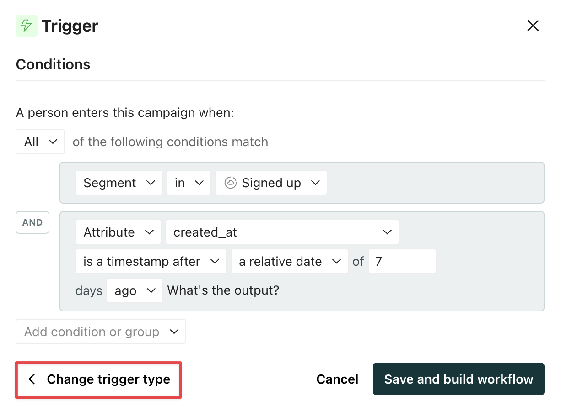The width and height of the screenshot is (561, 411).
Task: Open the All conditions match dropdown
Action: pos(40,142)
